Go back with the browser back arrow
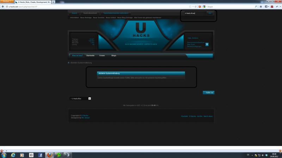 pyautogui.click(x=3, y=7)
